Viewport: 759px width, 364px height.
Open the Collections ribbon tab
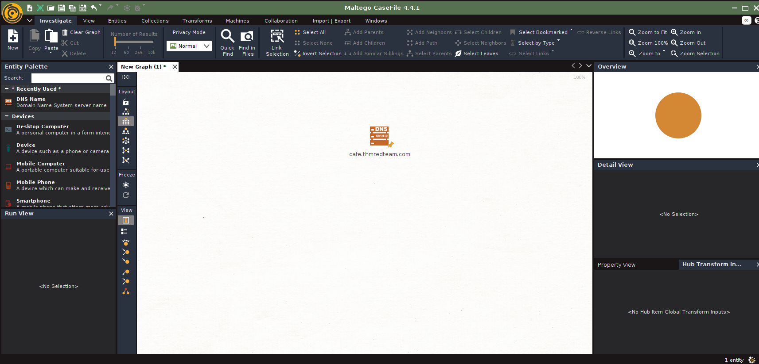tap(155, 21)
